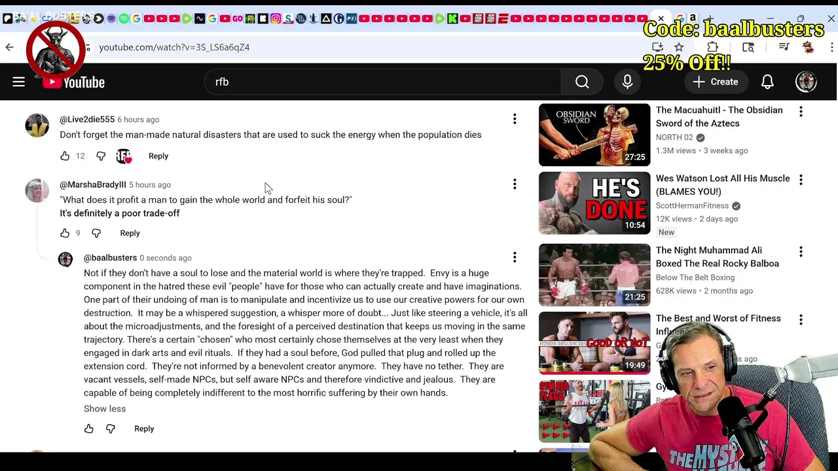Switch to the Instagram browser tab
This screenshot has height=471, width=838.
[276, 19]
